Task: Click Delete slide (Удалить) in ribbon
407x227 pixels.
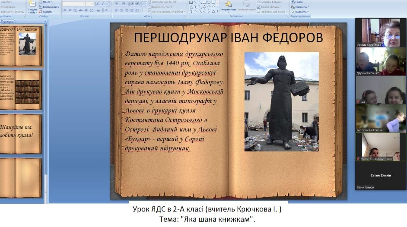Action: click(48, 12)
